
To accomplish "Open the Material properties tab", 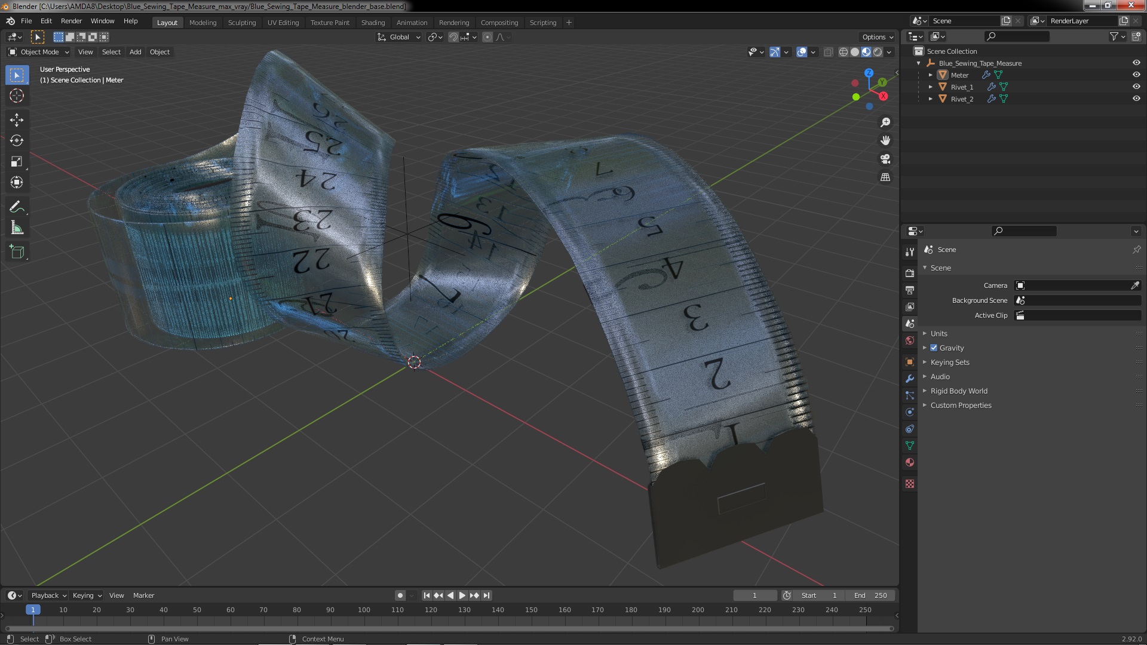I will point(910,462).
